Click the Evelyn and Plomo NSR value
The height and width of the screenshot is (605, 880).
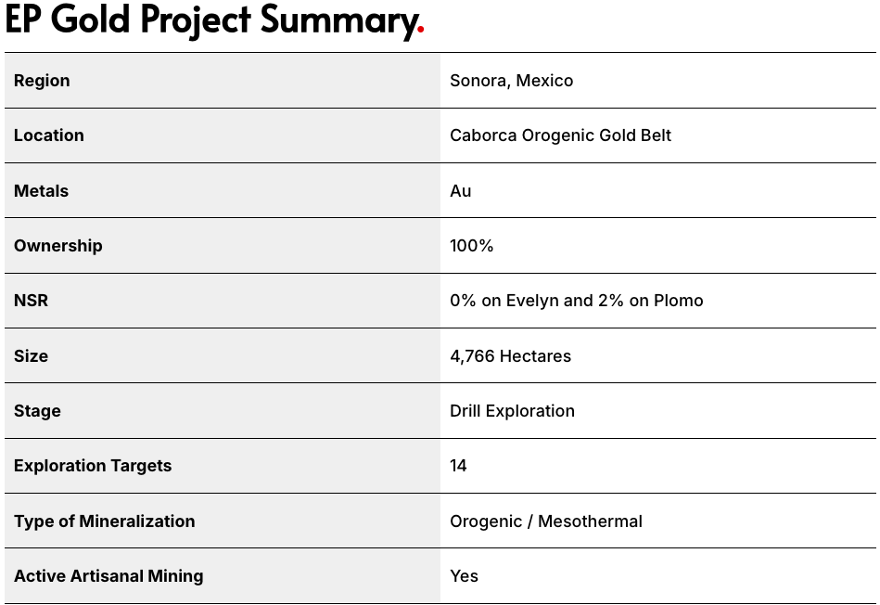(x=576, y=301)
